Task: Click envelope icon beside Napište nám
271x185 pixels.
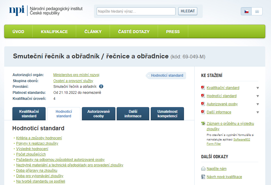Action: [x=203, y=169]
